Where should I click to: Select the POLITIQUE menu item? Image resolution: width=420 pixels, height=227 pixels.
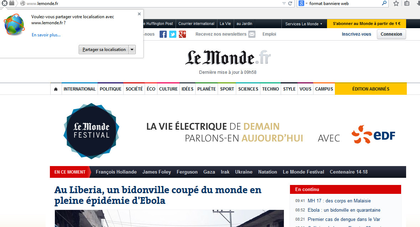click(x=111, y=89)
